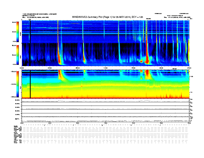204x158 pixels.
Task: Click the 04:00 tick label under RAD1 spectrogram
Action: (x=49, y=68)
